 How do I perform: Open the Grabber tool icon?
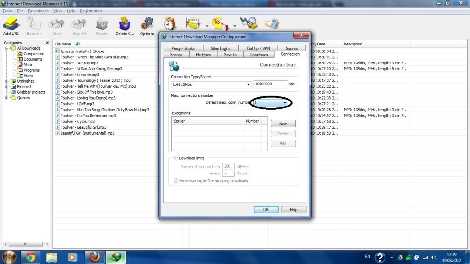coord(249,23)
